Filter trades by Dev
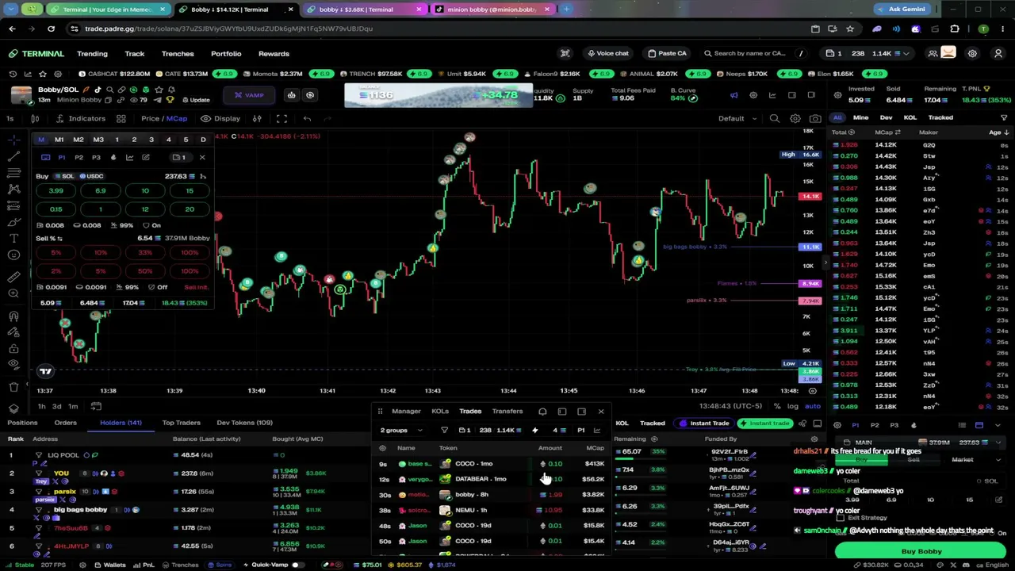 [x=886, y=117]
